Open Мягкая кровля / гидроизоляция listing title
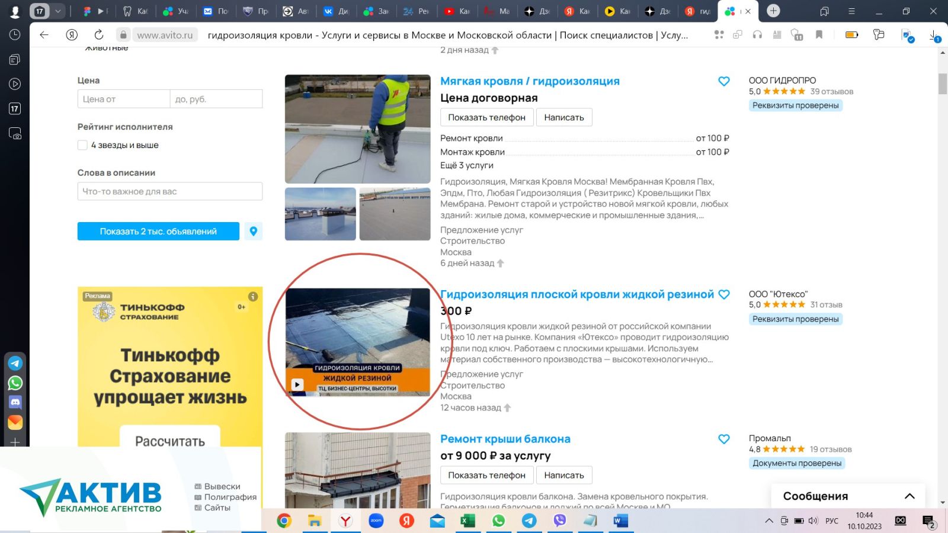 [x=530, y=81]
